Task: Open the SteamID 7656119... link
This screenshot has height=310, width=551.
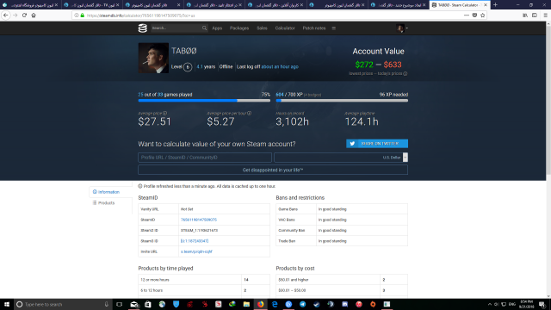Action: 199,220
